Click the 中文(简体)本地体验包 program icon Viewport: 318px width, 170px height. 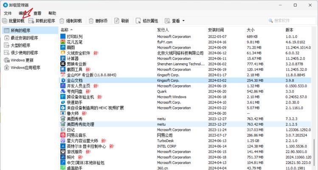click(63, 162)
